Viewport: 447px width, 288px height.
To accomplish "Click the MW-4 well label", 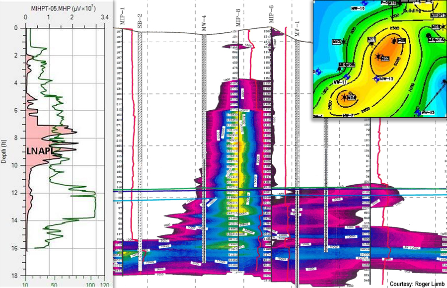I will pos(204,22).
